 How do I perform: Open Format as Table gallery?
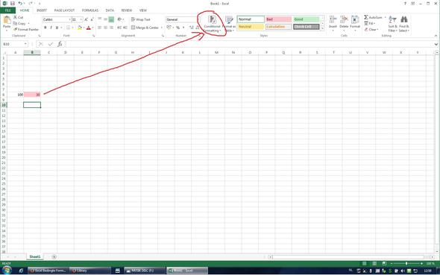pyautogui.click(x=230, y=24)
